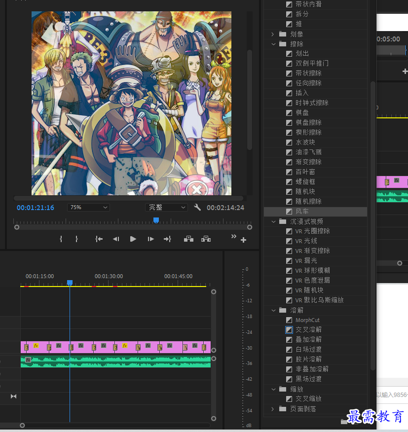Click the 00:01:21:16 current timecode
This screenshot has height=432, width=408.
click(36, 208)
